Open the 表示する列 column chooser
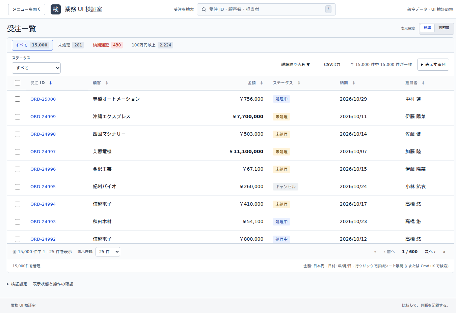456x313 pixels. tap(433, 65)
